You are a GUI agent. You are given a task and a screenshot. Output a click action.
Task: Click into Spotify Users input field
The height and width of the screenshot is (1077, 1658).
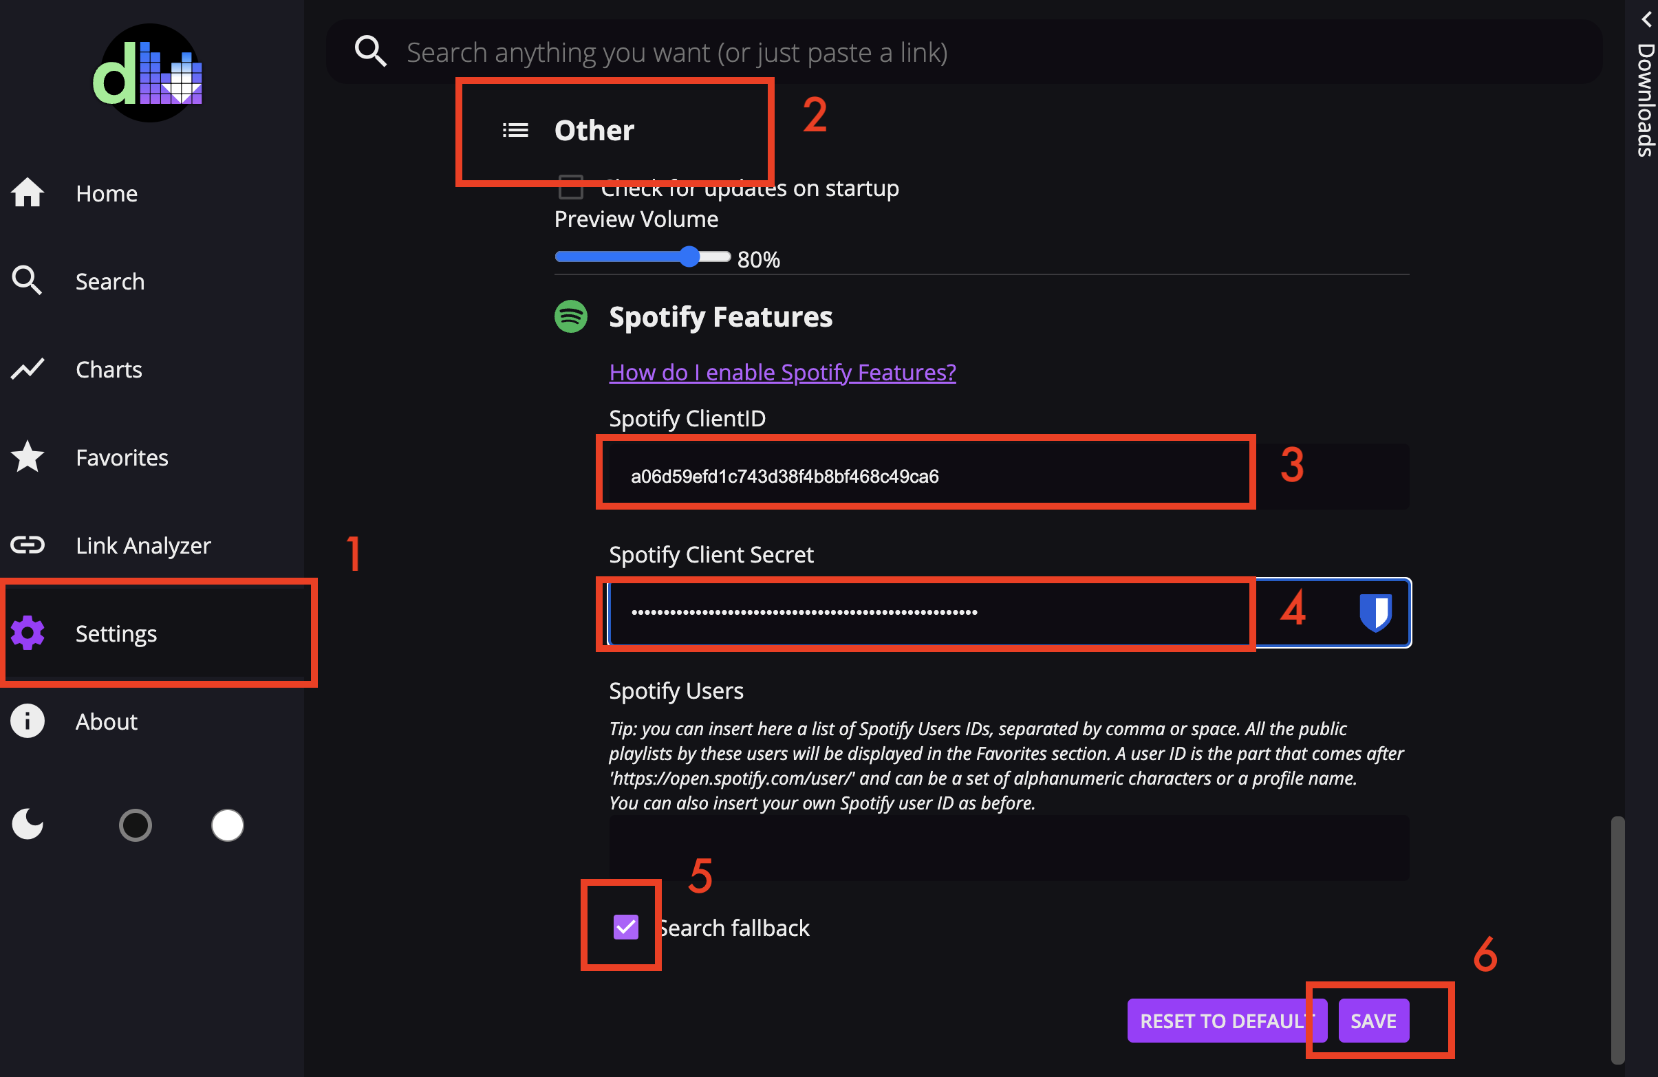coord(1009,848)
